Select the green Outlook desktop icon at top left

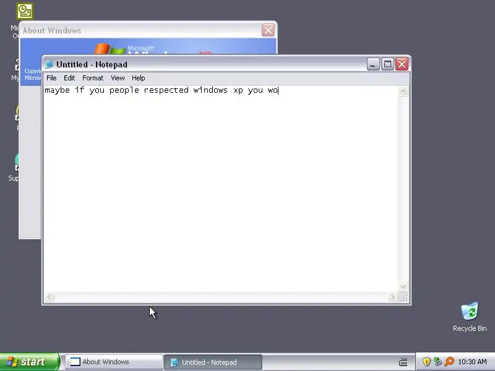(25, 11)
